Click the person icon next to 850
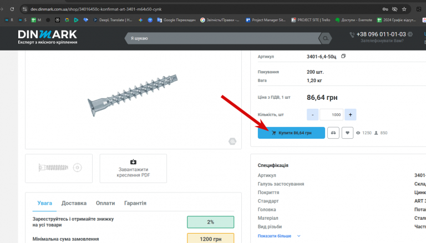The image size is (426, 243). [x=376, y=133]
